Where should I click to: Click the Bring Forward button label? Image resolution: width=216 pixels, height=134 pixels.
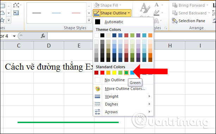[192, 5]
